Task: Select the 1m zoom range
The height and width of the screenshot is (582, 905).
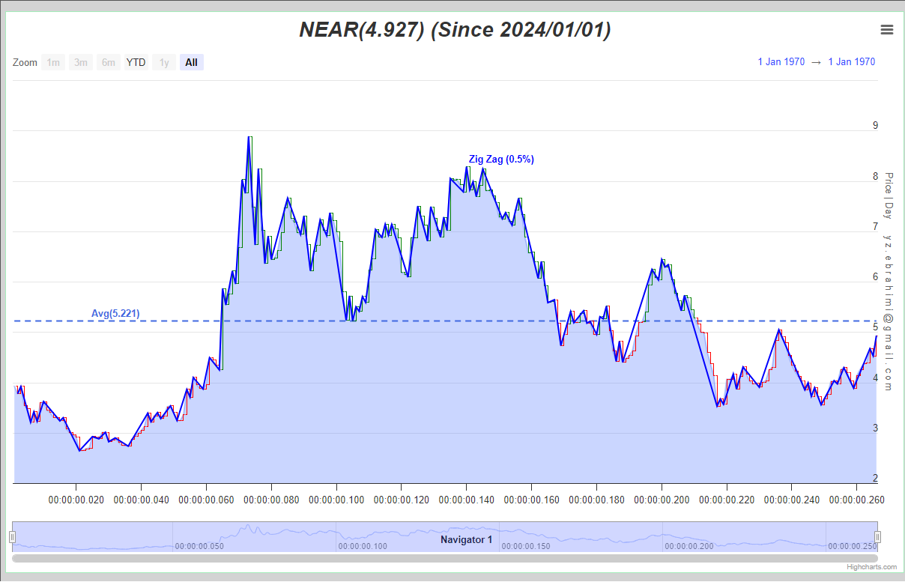Action: 53,62
